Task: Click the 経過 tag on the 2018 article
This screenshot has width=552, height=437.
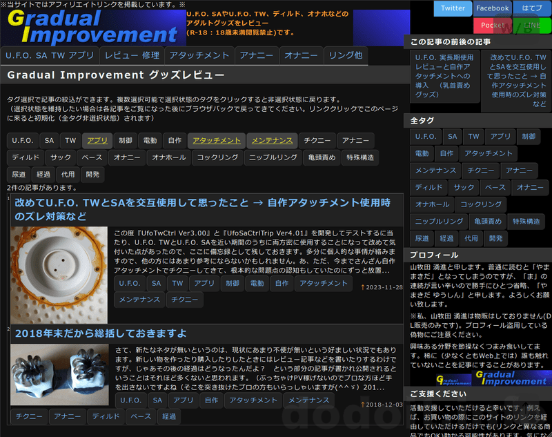Action: click(x=169, y=416)
